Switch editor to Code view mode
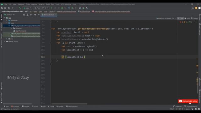Screen dimensions: 201x113 point(180,19)
